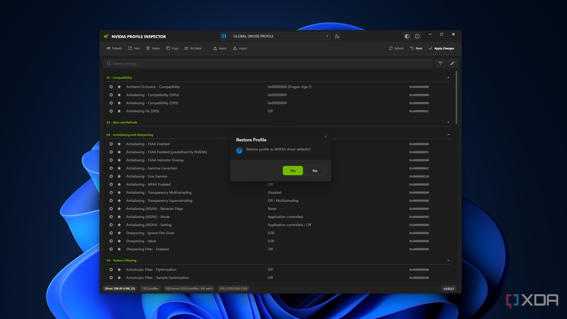Click gear icon for Sharpening - Value

click(111, 241)
